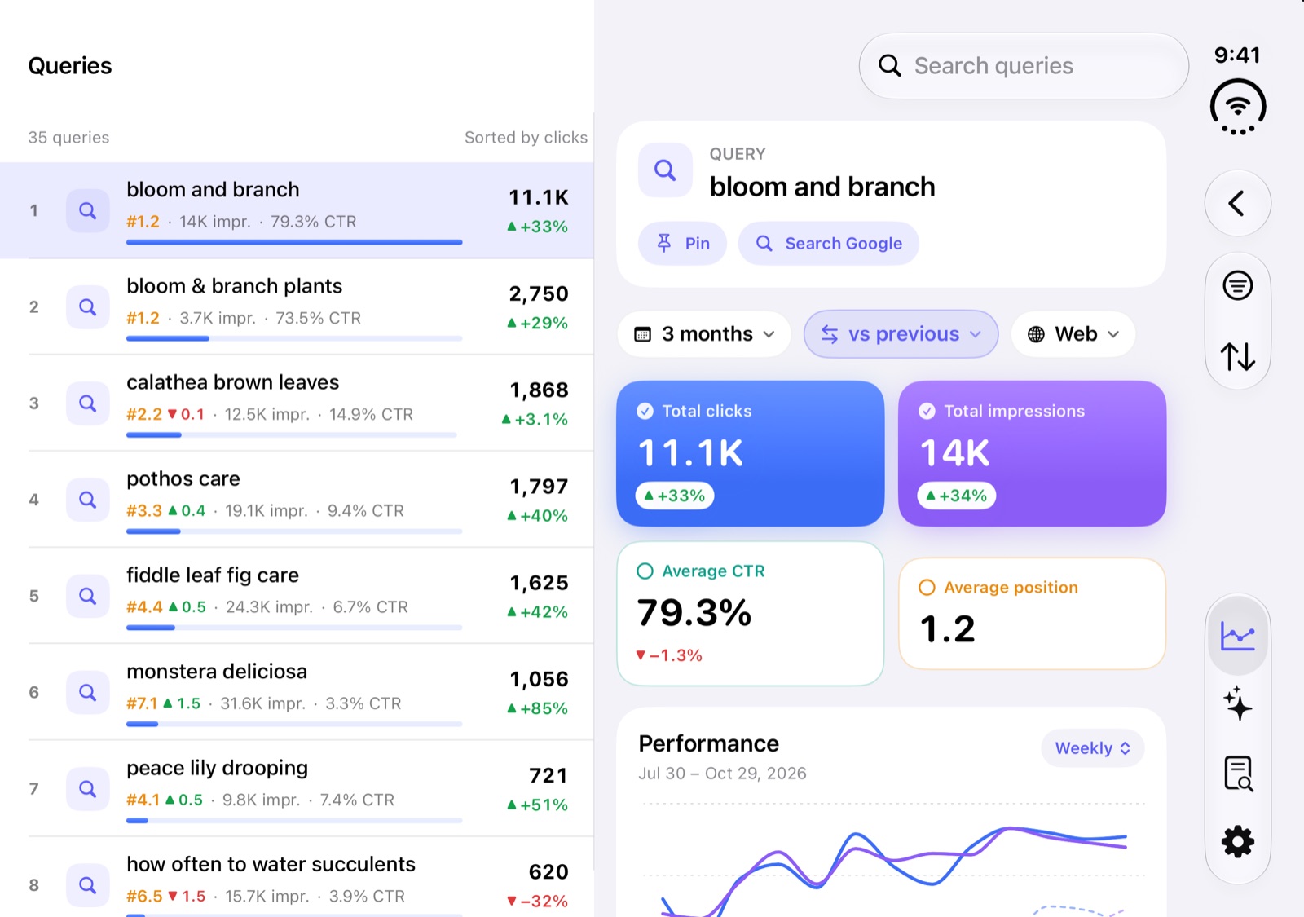
Task: Open the settings gear icon
Action: 1237,841
